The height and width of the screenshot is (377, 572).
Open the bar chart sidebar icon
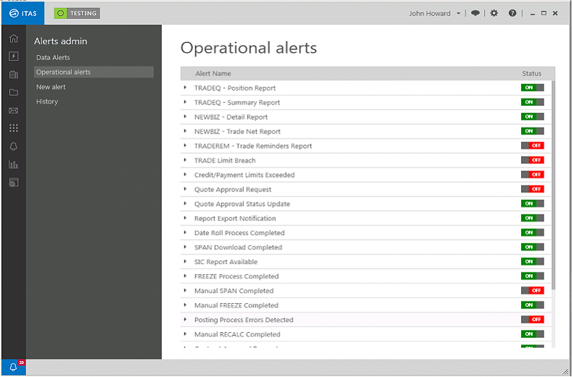(x=14, y=165)
